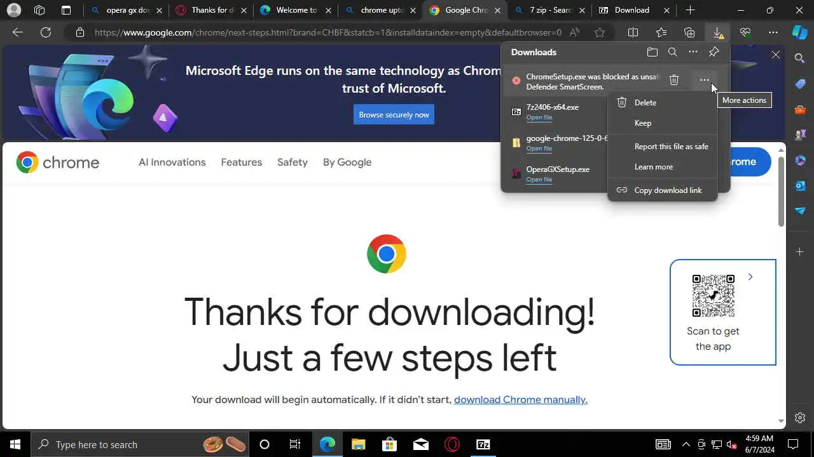Viewport: 814px width, 457px height.
Task: Select Delete in context menu
Action: pyautogui.click(x=663, y=103)
